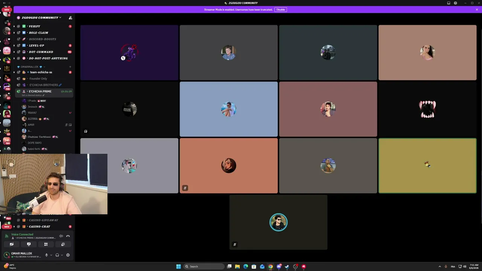Open the Discord inbox icon in title bar
Viewport: 482px width, 271px height.
click(448, 3)
